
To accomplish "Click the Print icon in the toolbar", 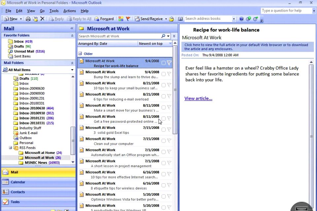I will [x=28, y=19].
